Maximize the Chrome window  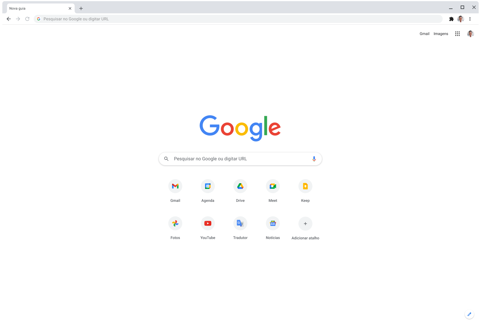[x=462, y=7]
